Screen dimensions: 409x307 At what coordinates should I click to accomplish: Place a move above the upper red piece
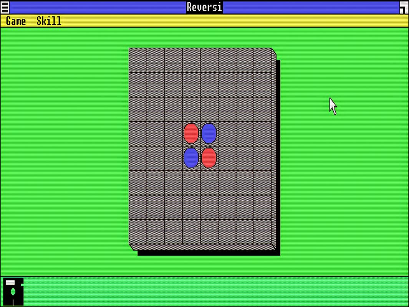[x=191, y=109]
